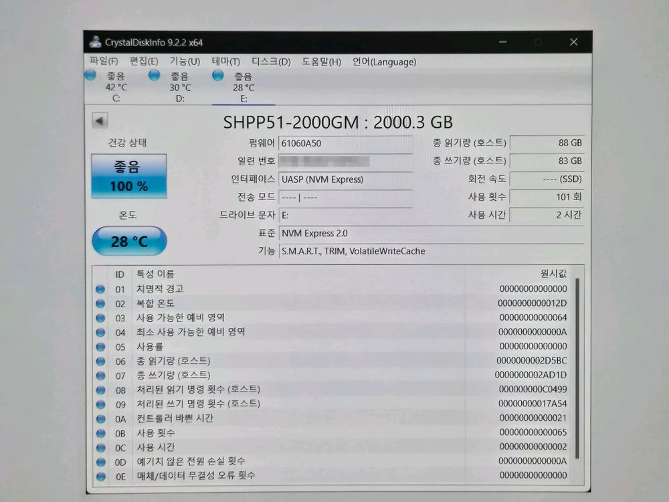Viewport: 669px width, 502px height.
Task: Click the 2 시간 power on hours value
Action: [547, 215]
